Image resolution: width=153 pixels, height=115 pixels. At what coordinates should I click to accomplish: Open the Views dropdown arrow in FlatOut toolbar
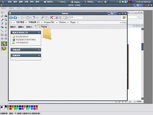[68, 18]
